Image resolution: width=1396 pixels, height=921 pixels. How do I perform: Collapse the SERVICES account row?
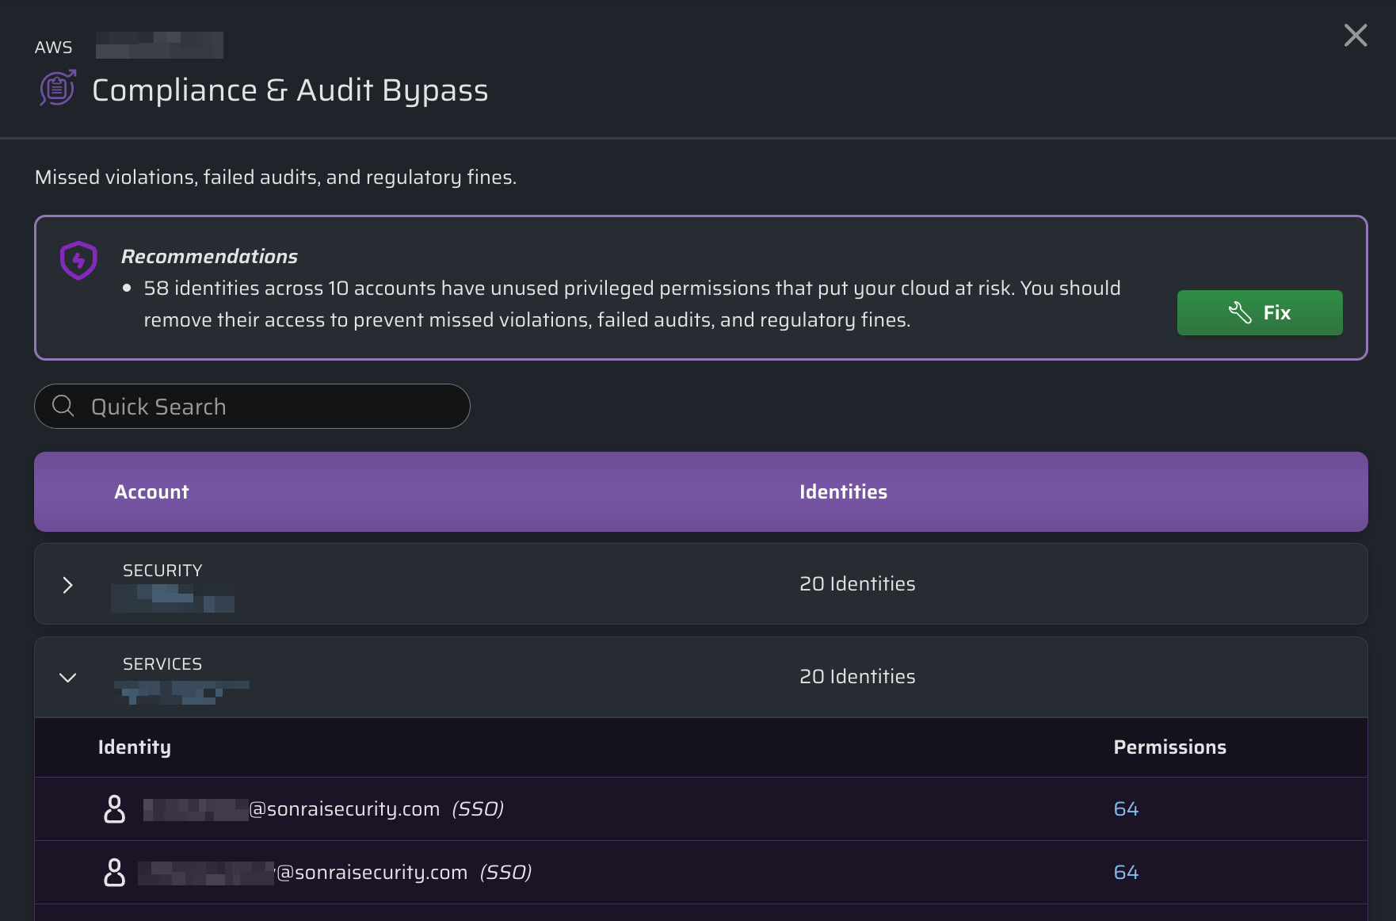point(68,678)
